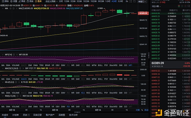Select the 4小时 interval

coord(114,1)
